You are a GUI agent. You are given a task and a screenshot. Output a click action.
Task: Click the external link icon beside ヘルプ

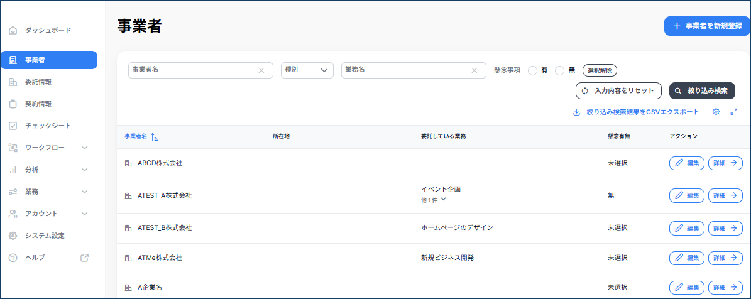point(85,258)
